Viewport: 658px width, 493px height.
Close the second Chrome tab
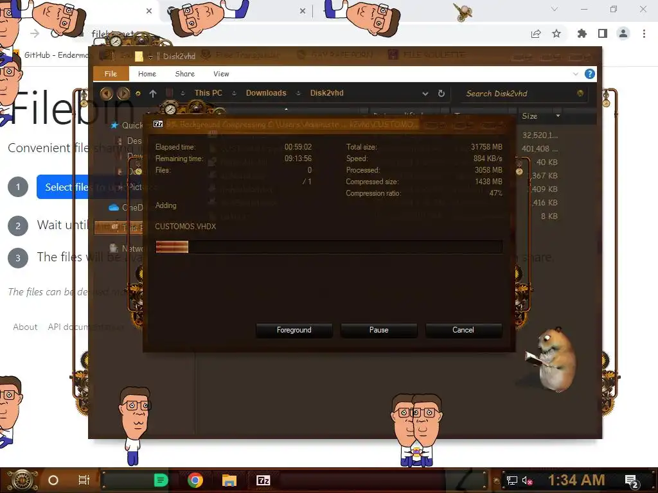tap(303, 11)
